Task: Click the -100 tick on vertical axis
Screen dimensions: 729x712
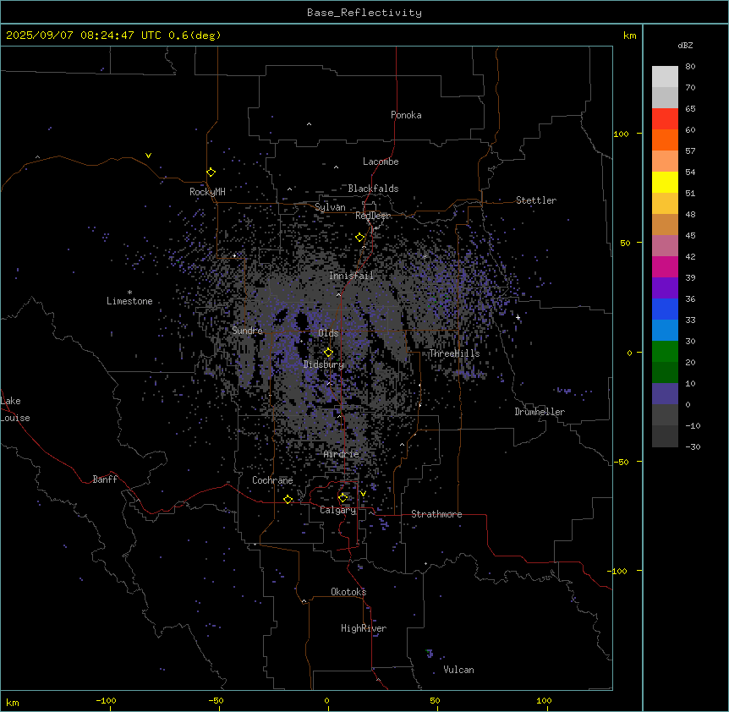Action: (618, 571)
